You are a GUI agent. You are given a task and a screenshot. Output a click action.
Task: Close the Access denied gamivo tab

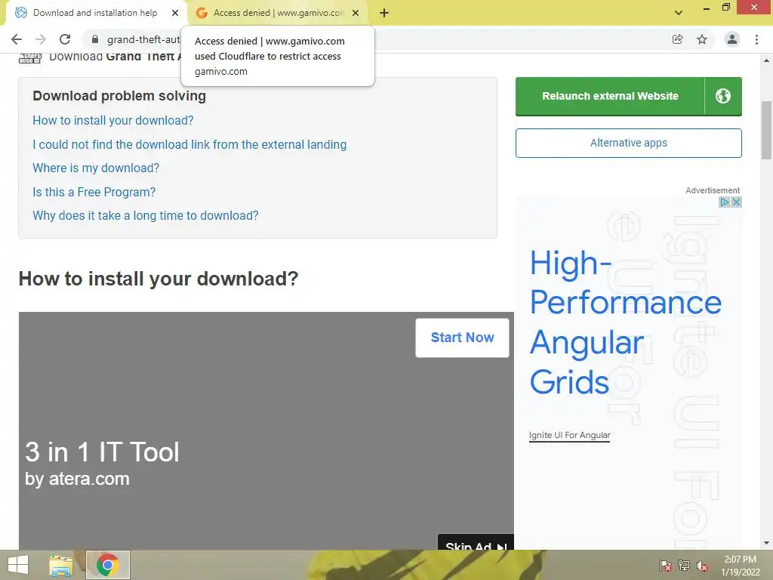pyautogui.click(x=356, y=14)
